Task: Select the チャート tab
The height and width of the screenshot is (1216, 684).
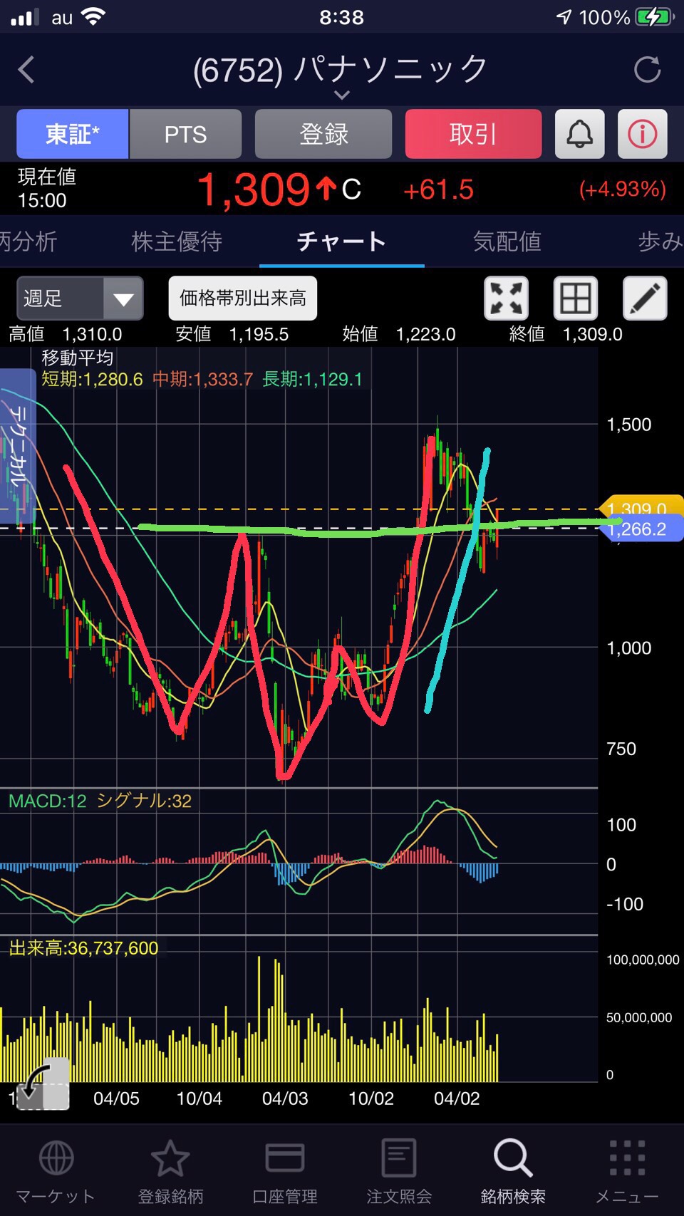Action: coord(341,241)
